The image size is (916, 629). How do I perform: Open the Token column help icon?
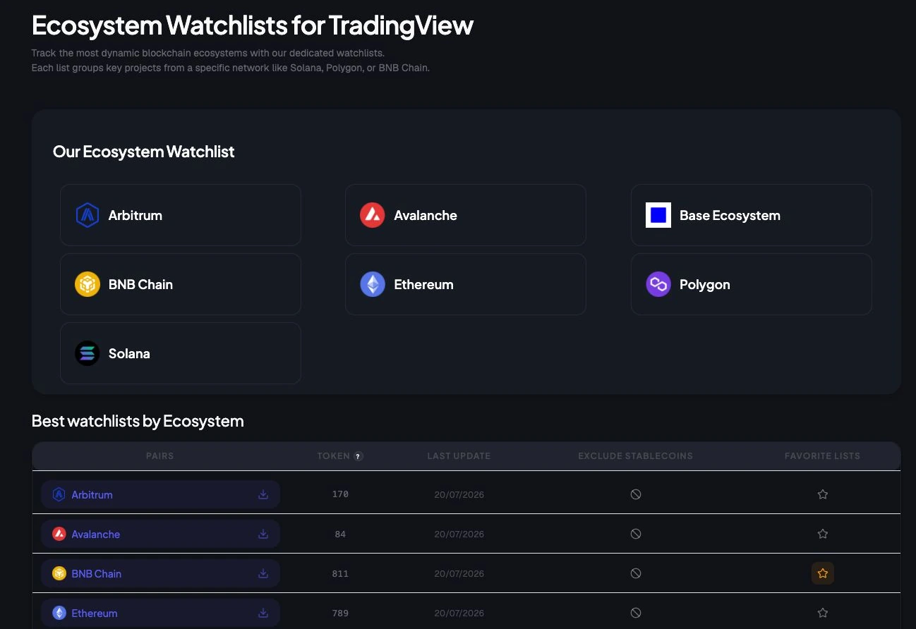358,456
